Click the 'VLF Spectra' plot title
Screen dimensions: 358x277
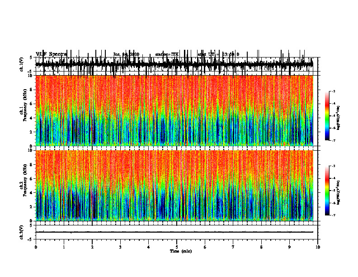coord(51,54)
